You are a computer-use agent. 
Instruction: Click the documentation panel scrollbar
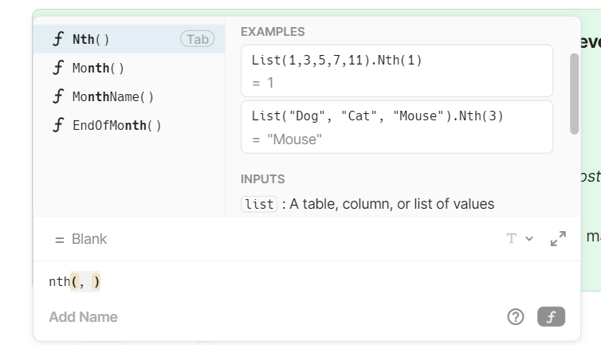coord(574,93)
